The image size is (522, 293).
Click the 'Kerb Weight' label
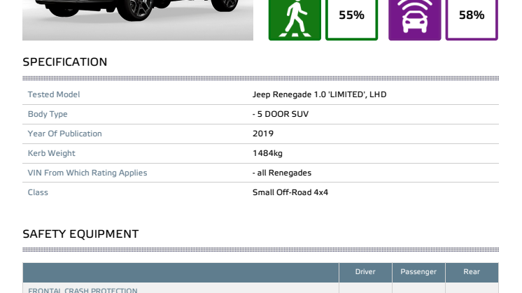[51, 153]
